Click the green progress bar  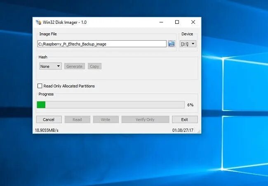(x=111, y=105)
